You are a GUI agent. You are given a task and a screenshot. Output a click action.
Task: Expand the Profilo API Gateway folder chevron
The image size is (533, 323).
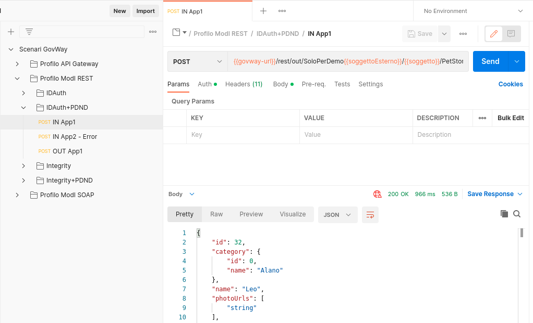17,64
